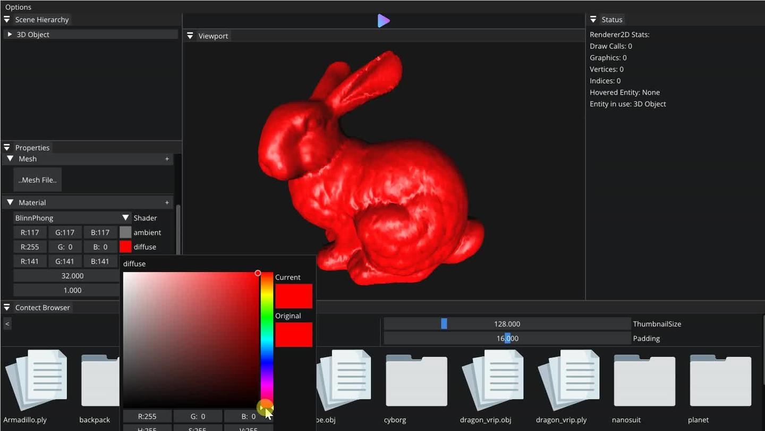Image resolution: width=765 pixels, height=431 pixels.
Task: Click the ambient color swatch
Action: coord(125,232)
